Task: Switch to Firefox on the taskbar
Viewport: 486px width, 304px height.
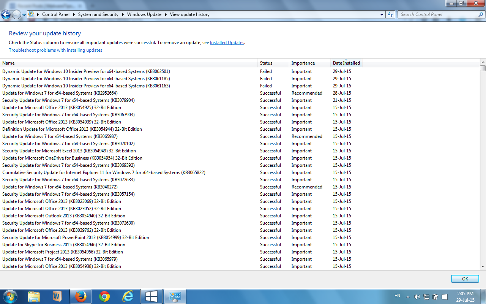Action: 81,296
